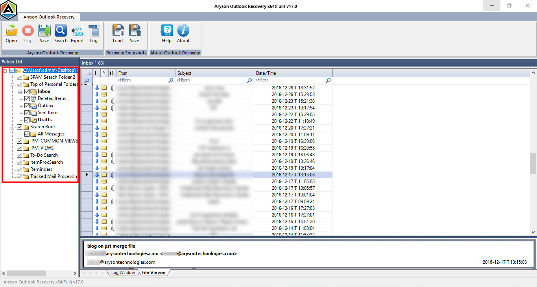Uncheck the Reminders checkbox
This screenshot has width=537, height=287.
(19, 169)
